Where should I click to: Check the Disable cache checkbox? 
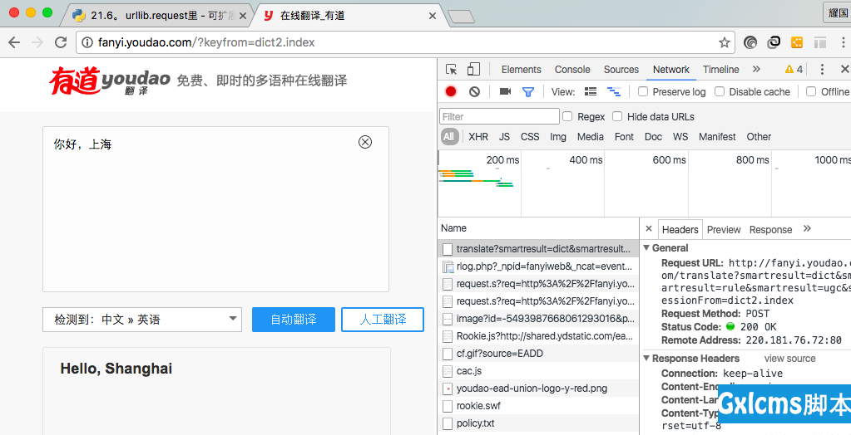(720, 92)
